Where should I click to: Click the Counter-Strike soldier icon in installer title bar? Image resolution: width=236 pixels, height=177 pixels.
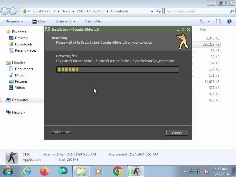47,29
